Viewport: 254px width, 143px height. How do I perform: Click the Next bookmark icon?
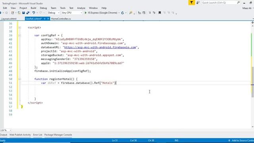point(169,13)
